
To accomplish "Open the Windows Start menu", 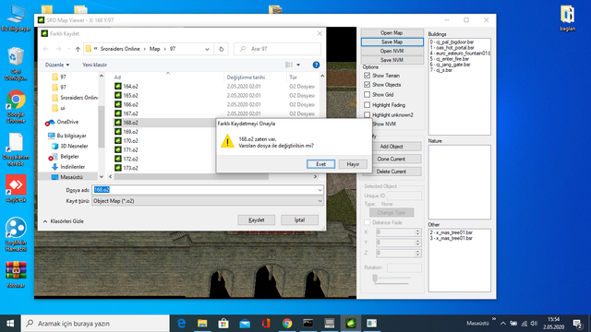I will click(x=10, y=324).
